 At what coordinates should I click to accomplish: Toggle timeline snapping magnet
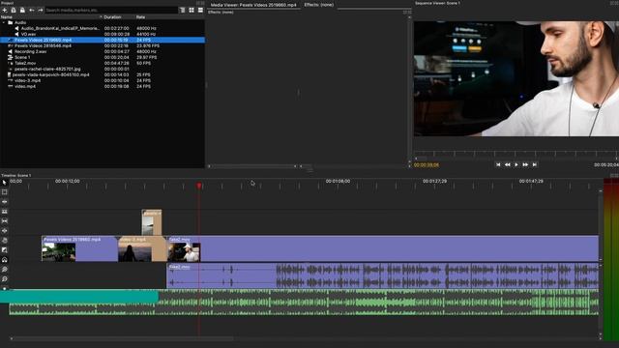click(x=4, y=260)
